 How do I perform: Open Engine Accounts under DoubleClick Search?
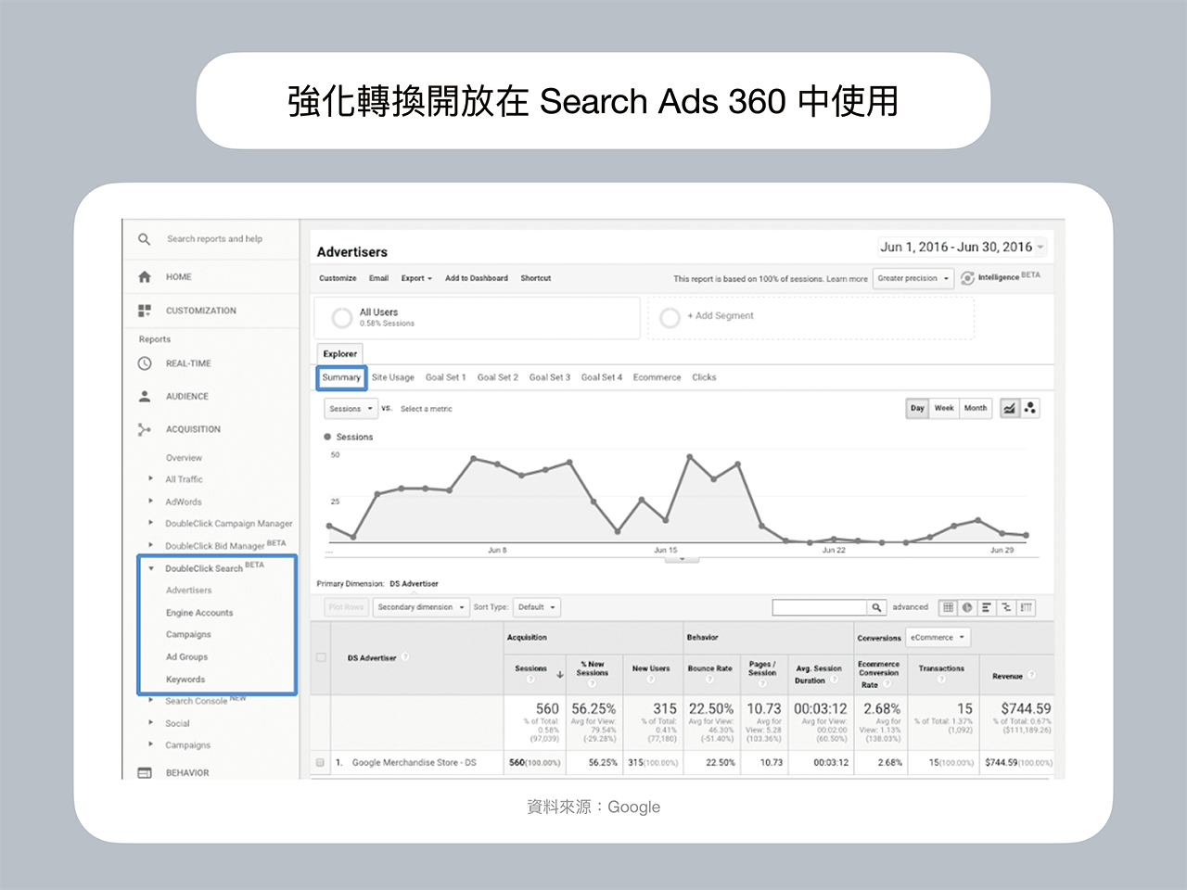point(199,613)
